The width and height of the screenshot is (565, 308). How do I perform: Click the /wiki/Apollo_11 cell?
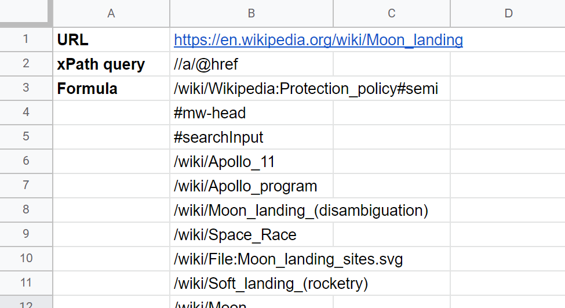[251, 162]
